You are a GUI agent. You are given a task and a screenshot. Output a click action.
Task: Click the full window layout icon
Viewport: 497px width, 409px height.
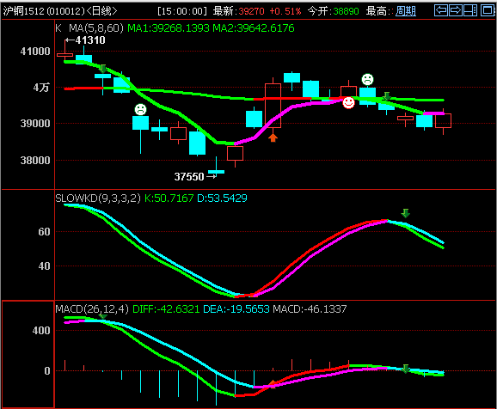coord(488,10)
